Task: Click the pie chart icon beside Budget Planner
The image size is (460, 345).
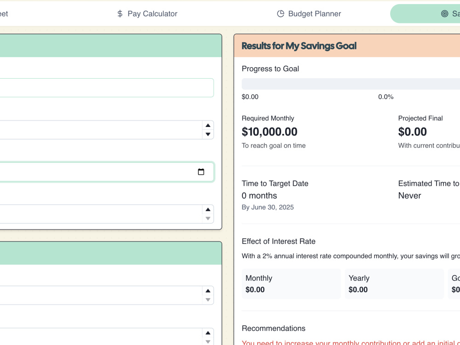Action: point(281,14)
